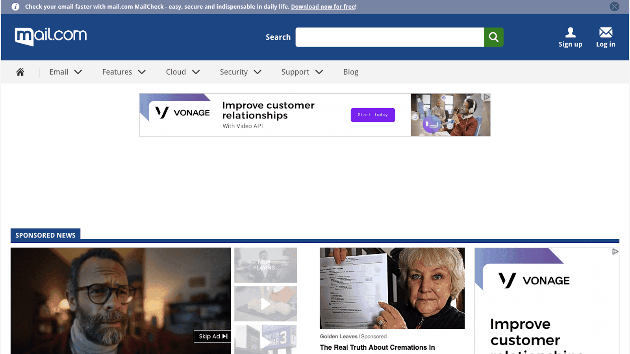Dismiss the MailCheck banner with the X
This screenshot has width=630, height=354.
[614, 6]
